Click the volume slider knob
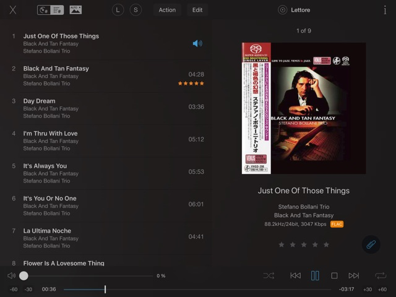This screenshot has height=297, width=396. click(24, 276)
